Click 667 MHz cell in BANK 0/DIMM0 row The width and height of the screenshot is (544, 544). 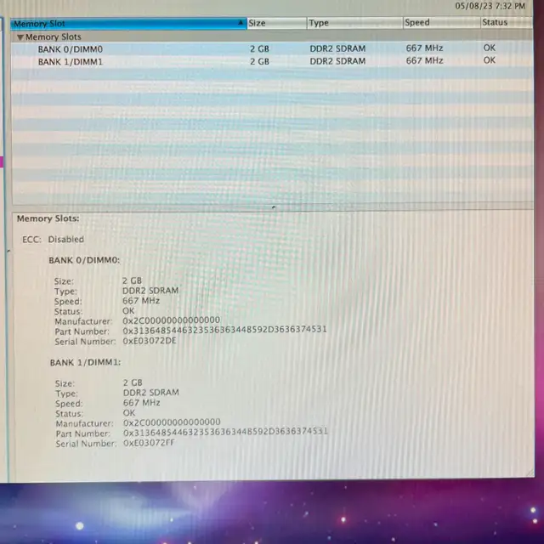click(x=424, y=48)
